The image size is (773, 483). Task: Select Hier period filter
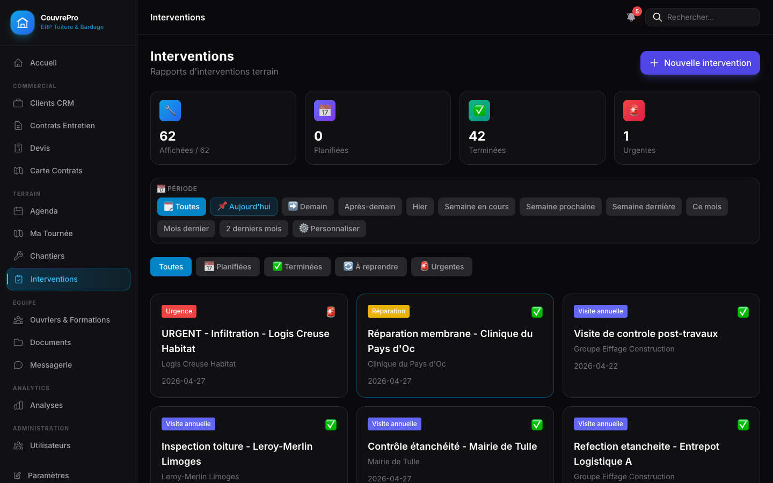420,207
